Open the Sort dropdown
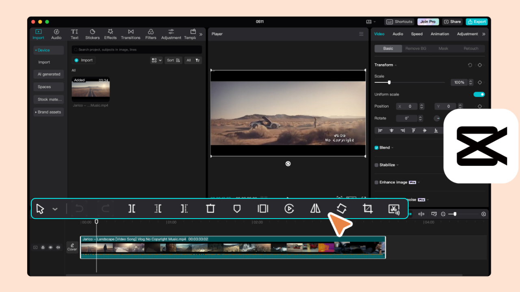 click(173, 60)
